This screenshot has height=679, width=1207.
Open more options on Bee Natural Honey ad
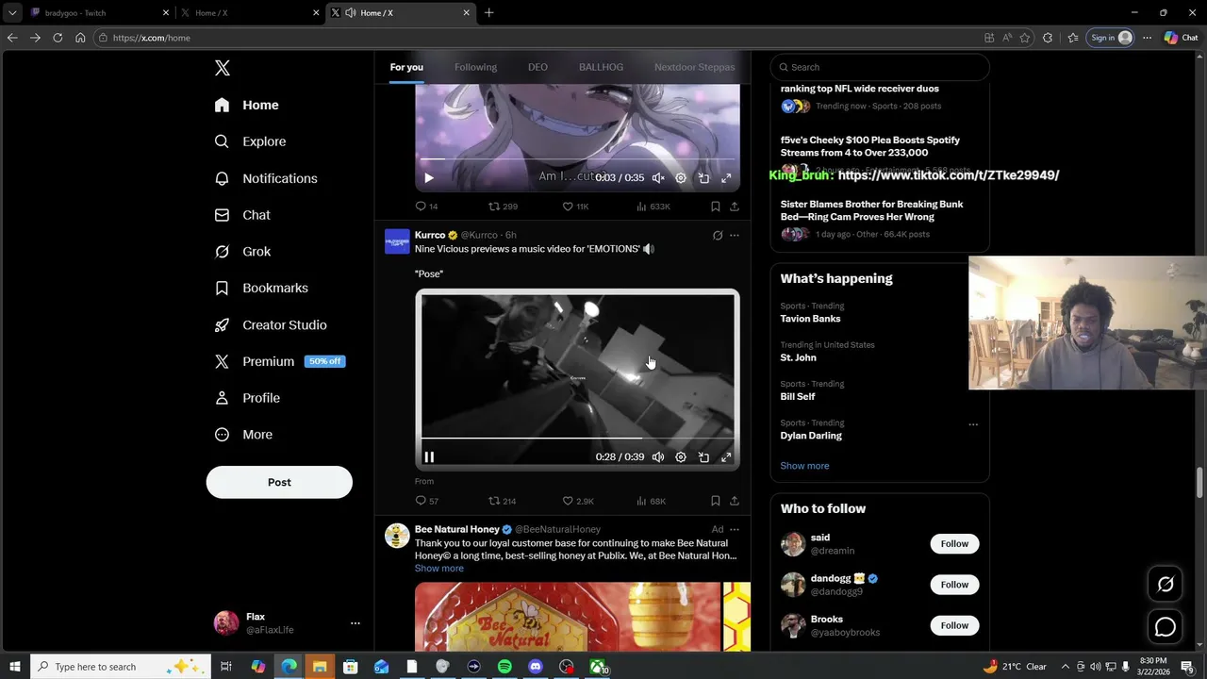pyautogui.click(x=735, y=530)
